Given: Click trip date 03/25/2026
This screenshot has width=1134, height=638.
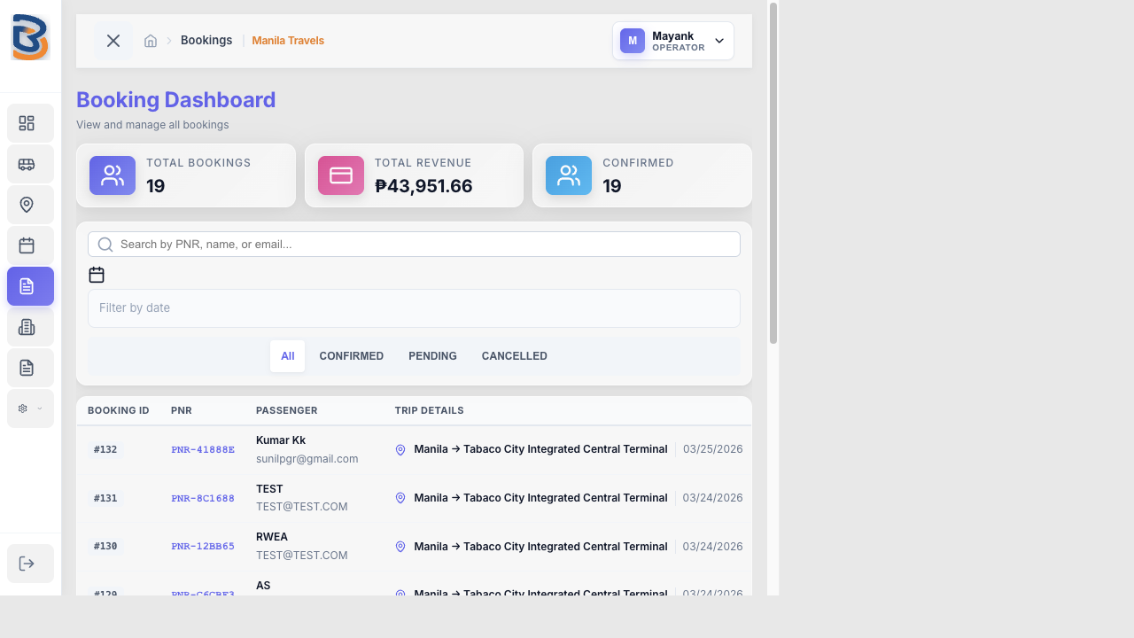Looking at the screenshot, I should coord(713,449).
